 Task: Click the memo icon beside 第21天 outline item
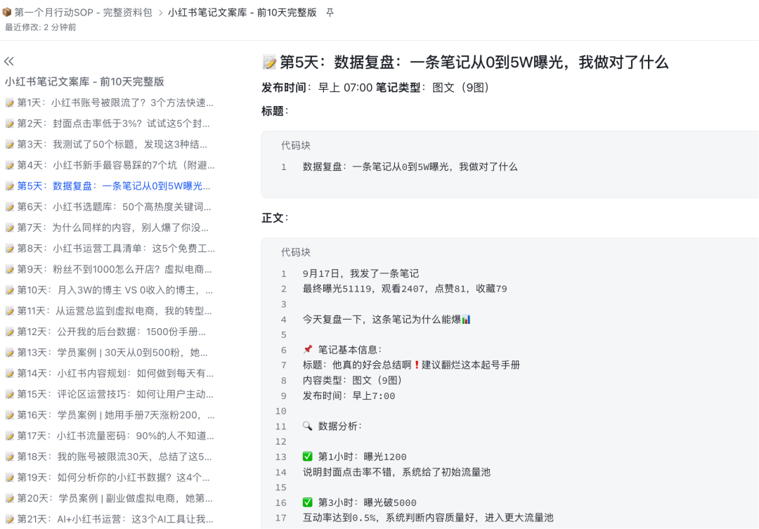coord(10,519)
